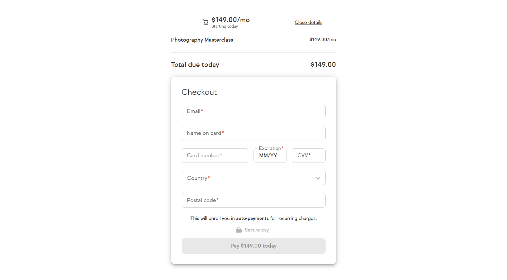Click the Total due today label

click(x=195, y=65)
